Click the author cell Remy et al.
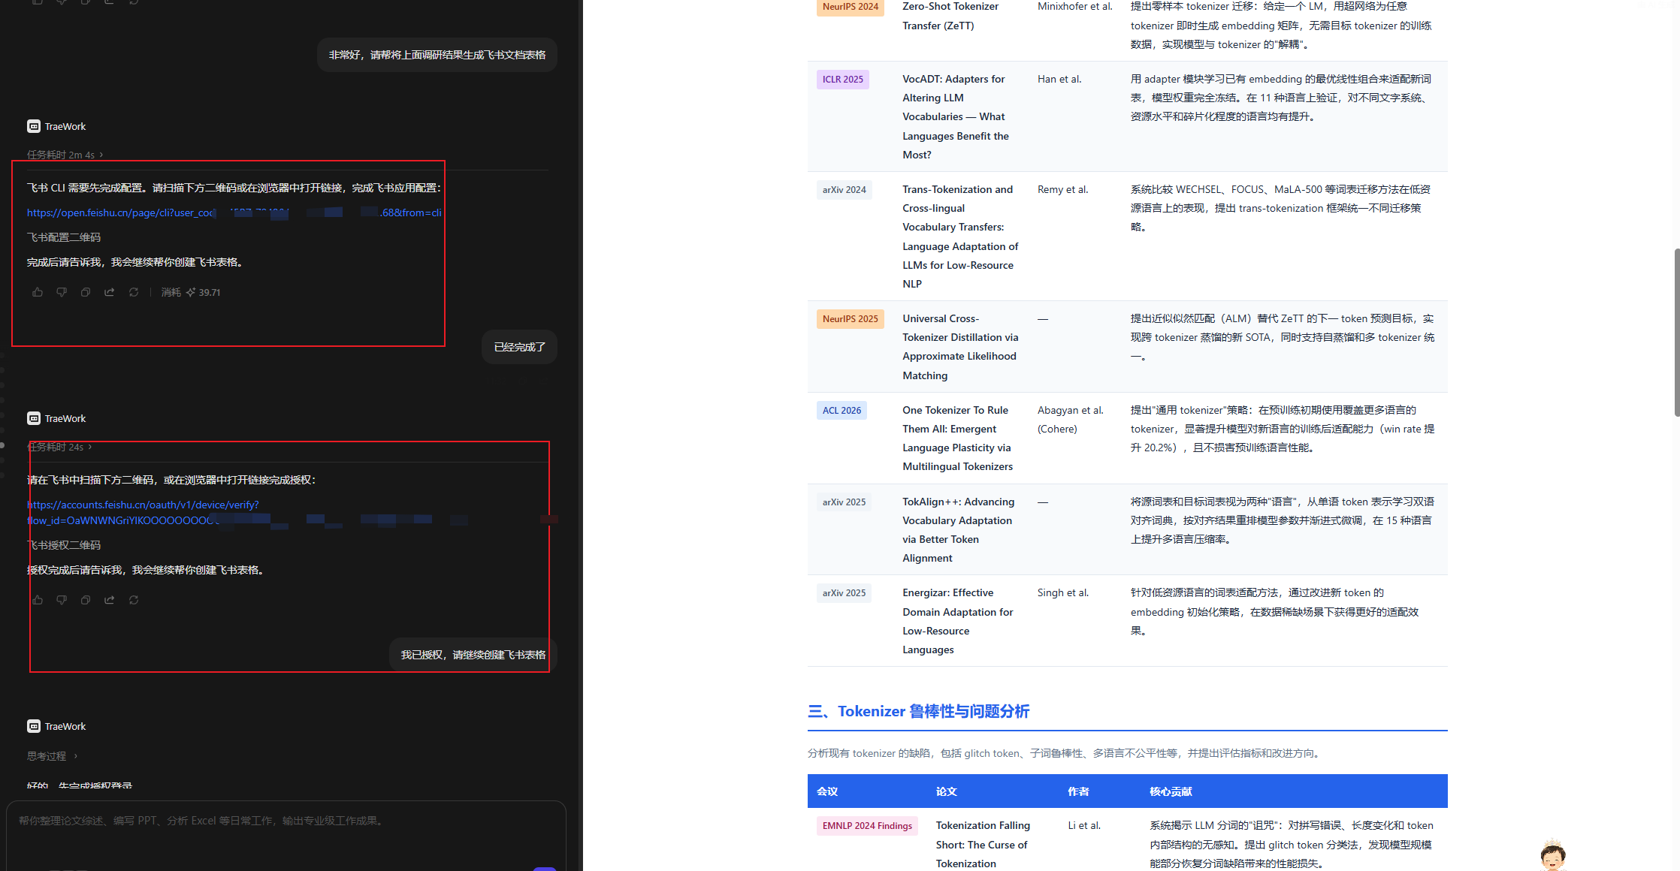Viewport: 1680px width, 871px height. [1062, 189]
